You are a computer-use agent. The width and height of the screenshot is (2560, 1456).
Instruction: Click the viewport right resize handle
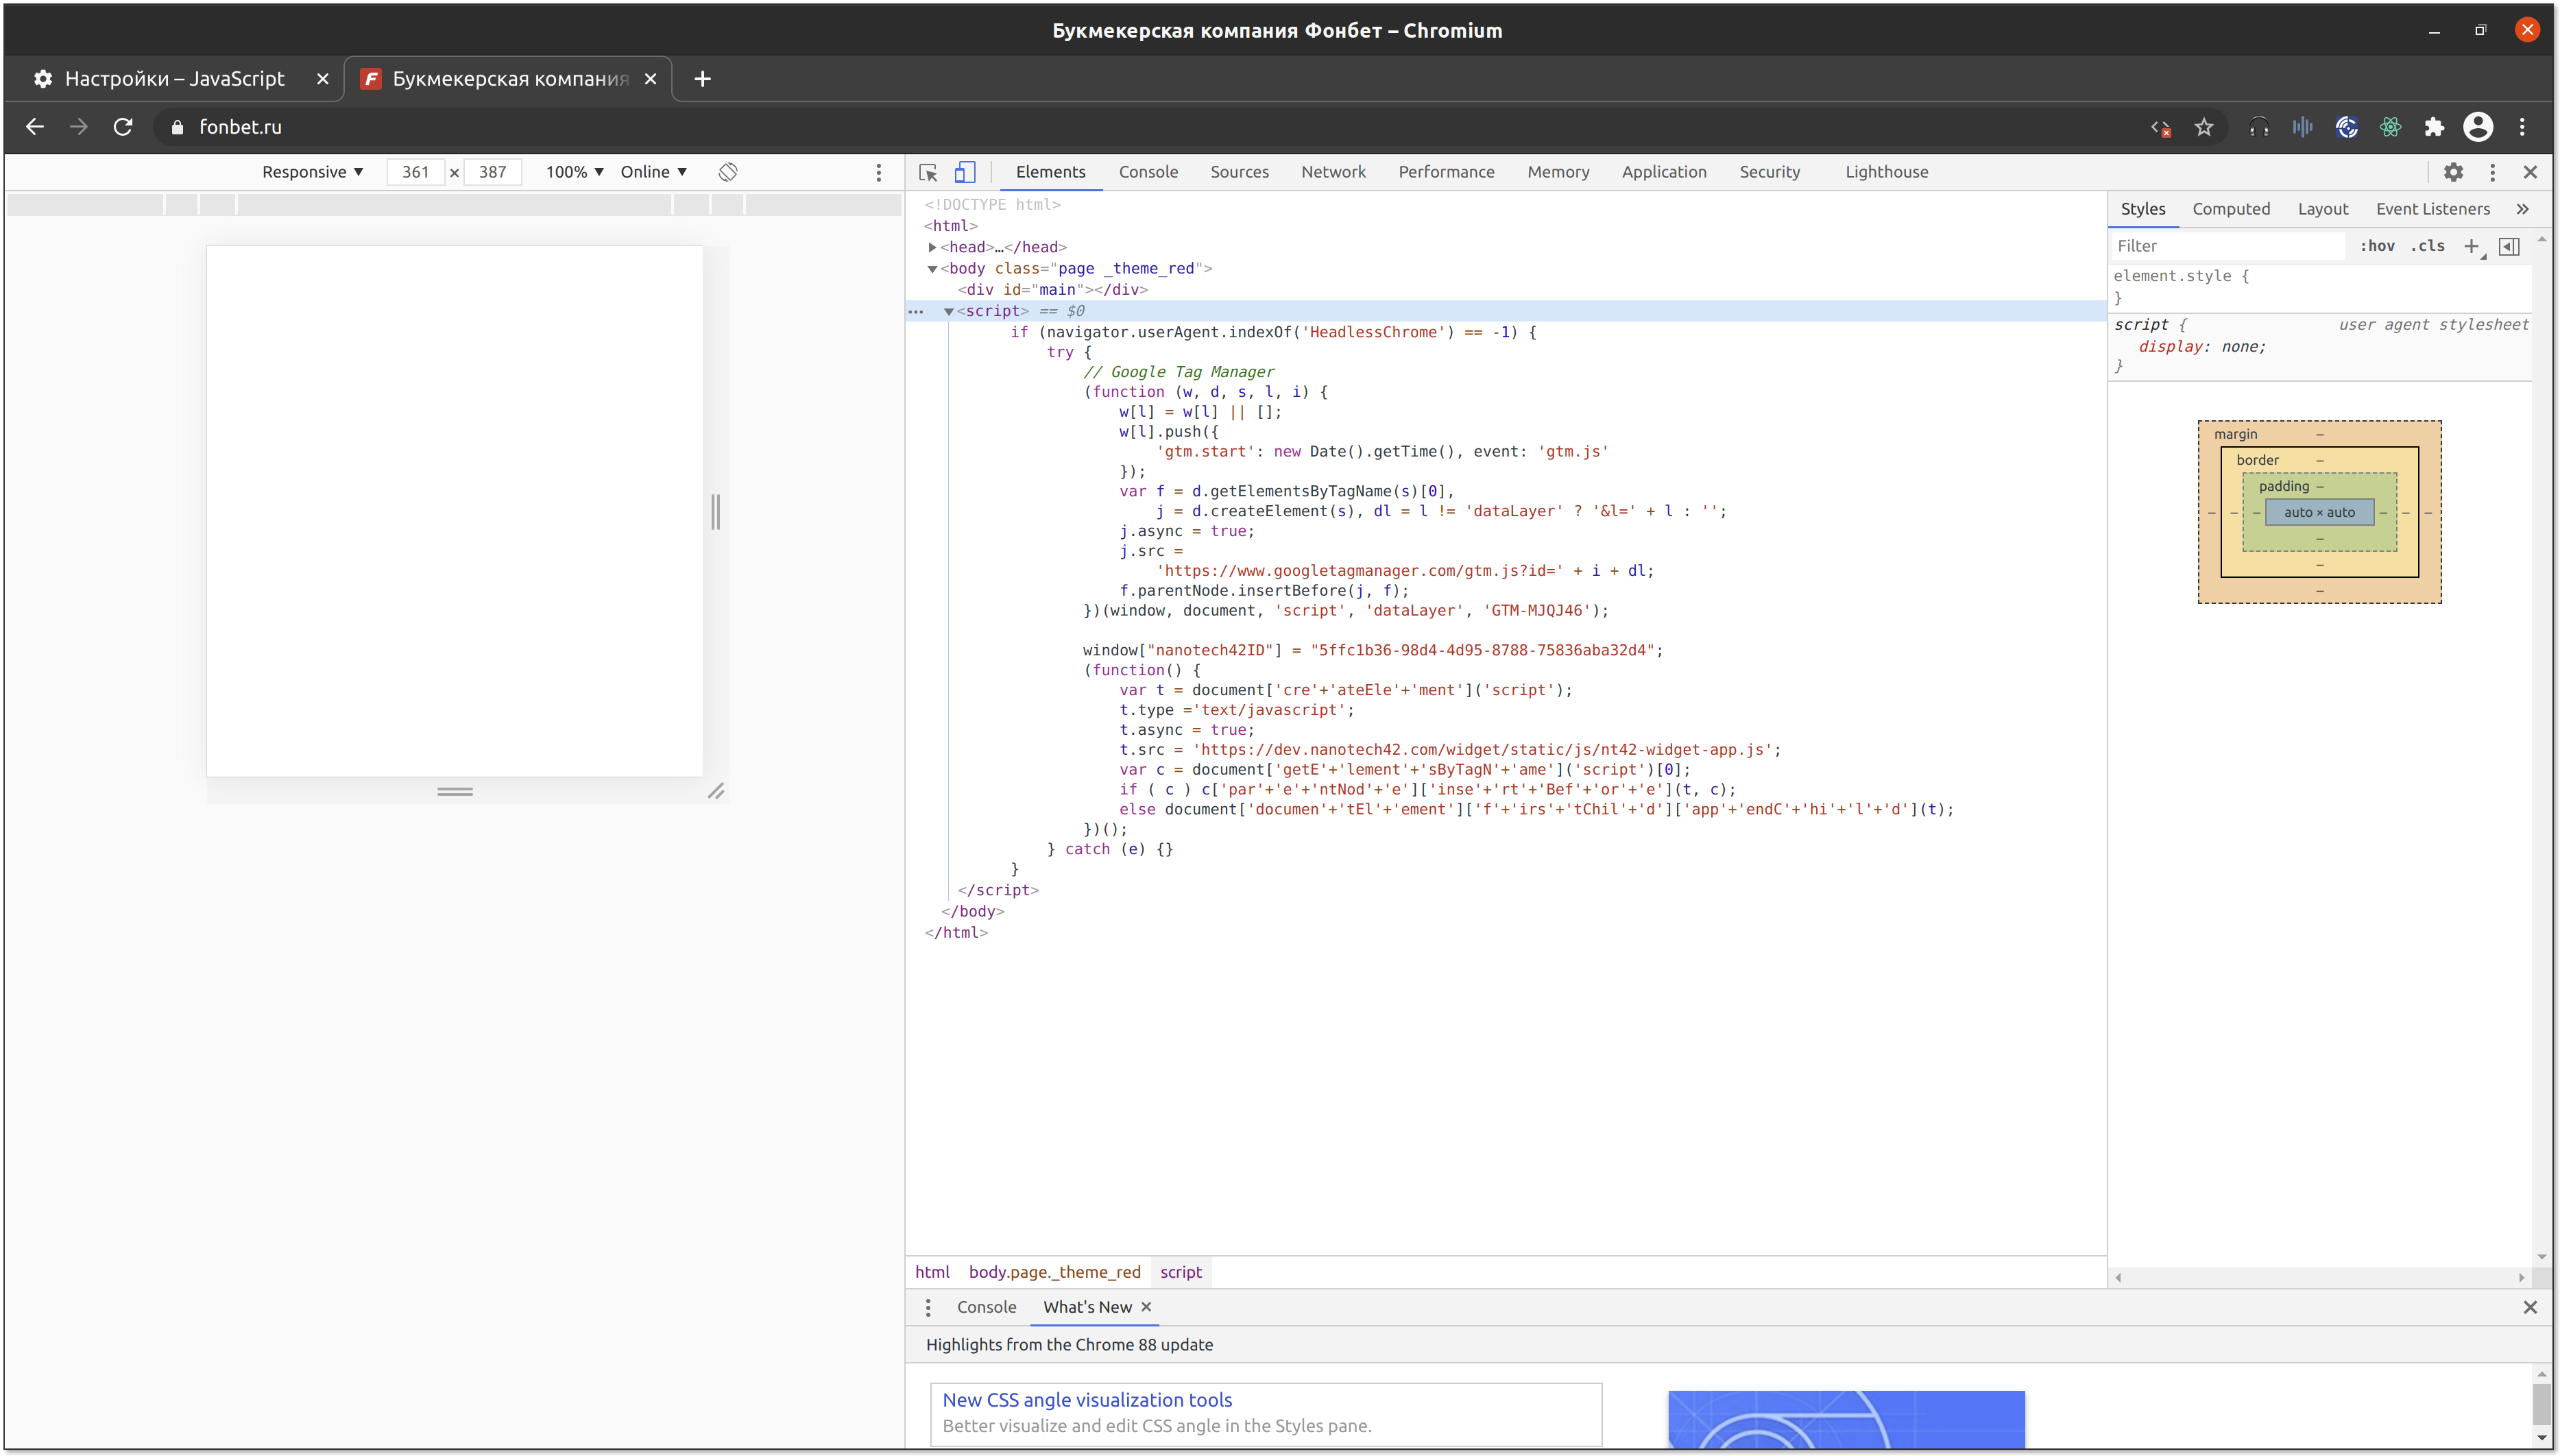point(715,512)
